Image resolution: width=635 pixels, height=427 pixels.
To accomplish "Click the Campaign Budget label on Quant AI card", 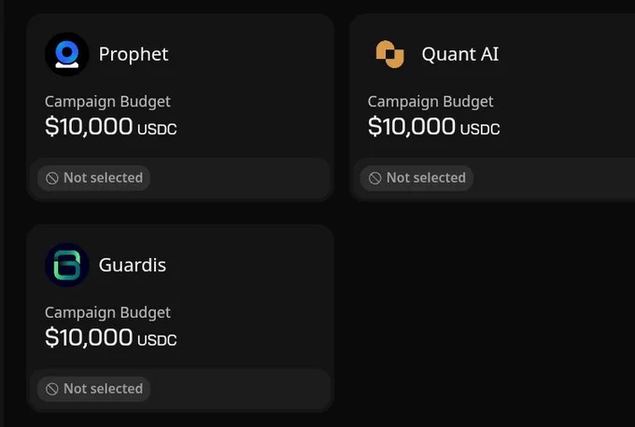I will [x=430, y=102].
